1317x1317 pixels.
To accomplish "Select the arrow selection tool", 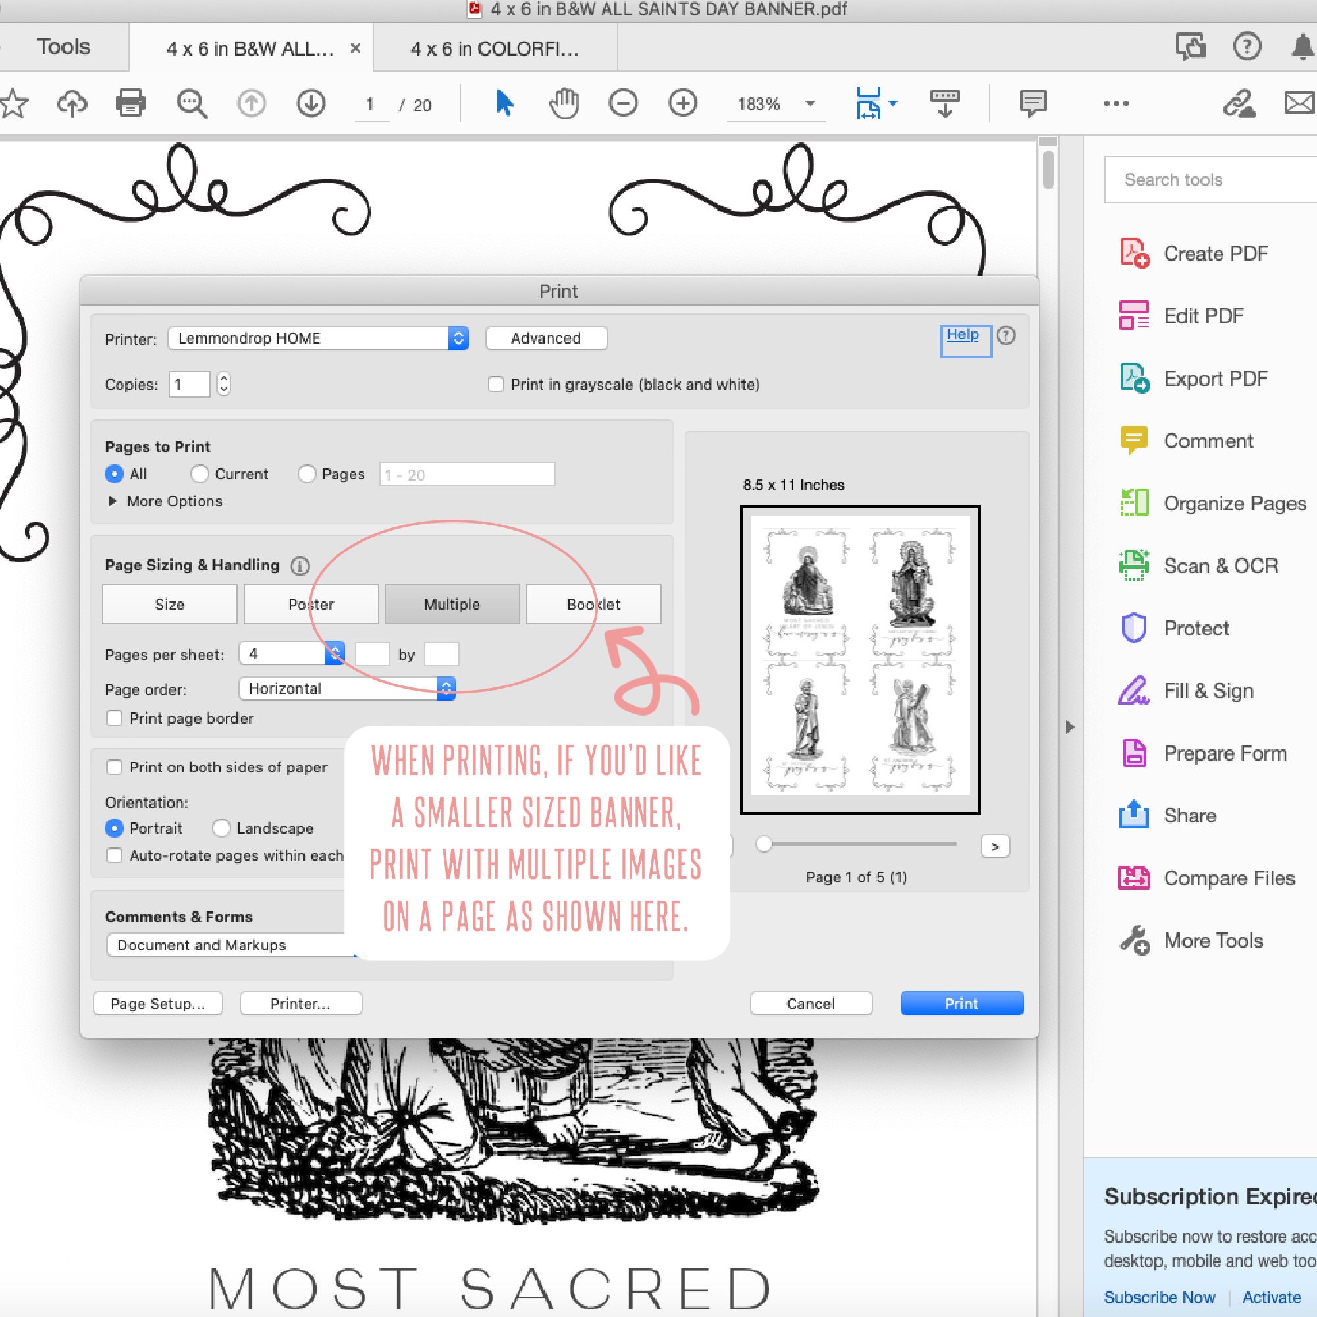I will (504, 103).
